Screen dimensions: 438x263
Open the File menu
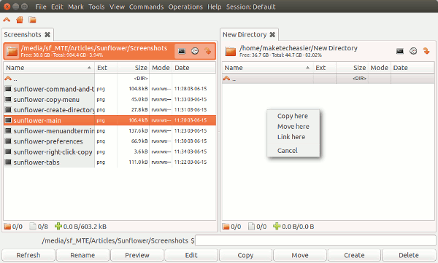[x=41, y=7]
